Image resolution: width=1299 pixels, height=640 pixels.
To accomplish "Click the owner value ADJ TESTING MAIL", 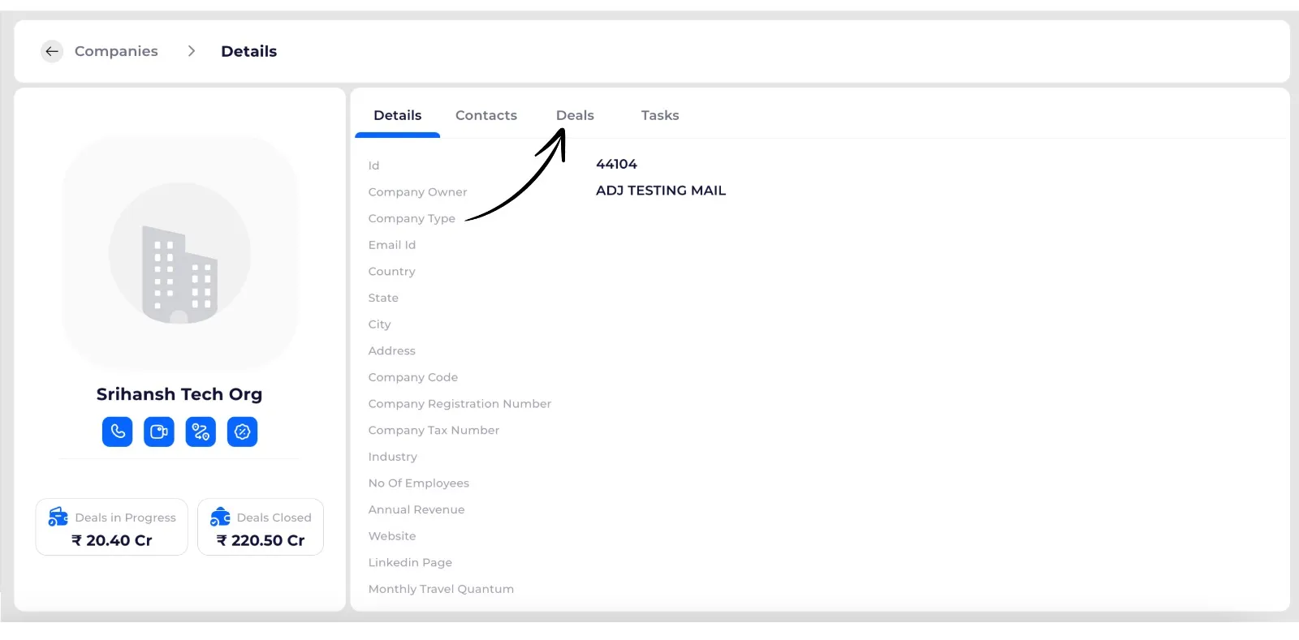I will (x=661, y=191).
